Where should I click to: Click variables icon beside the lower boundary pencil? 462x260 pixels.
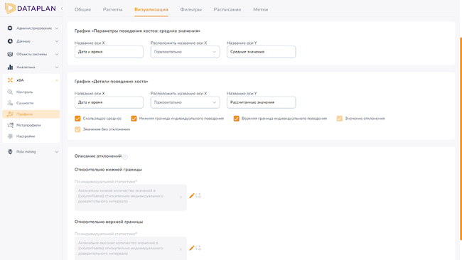click(198, 196)
